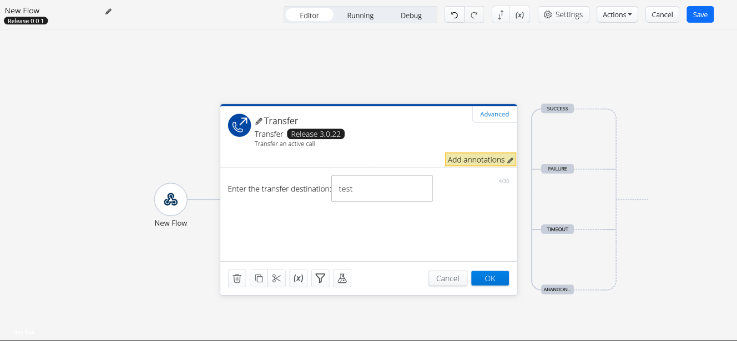The height and width of the screenshot is (341, 737).
Task: Open variables (x) icon in card footer
Action: click(298, 278)
